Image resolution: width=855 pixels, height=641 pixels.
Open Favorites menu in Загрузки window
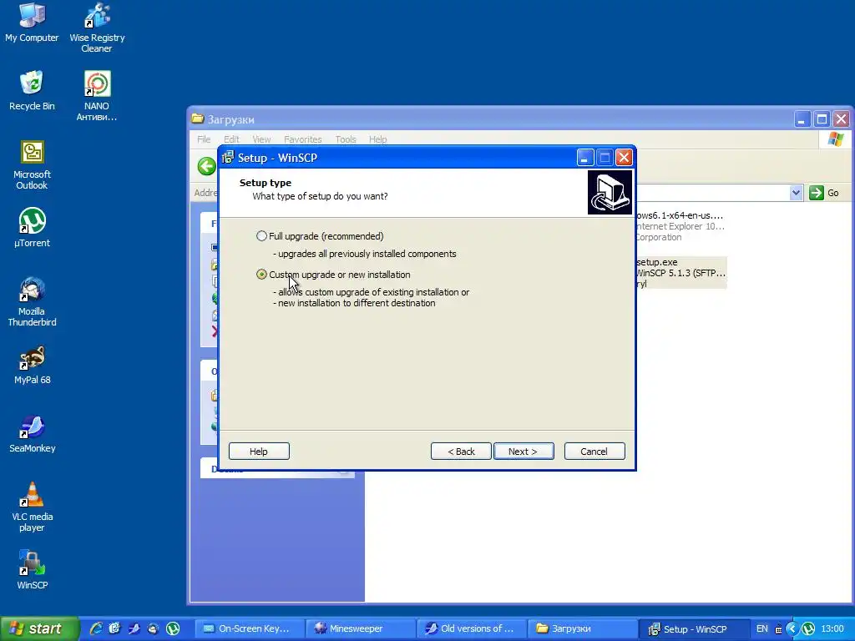302,139
